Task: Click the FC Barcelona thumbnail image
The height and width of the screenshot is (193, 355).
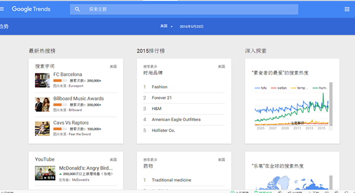Action: tap(42, 80)
